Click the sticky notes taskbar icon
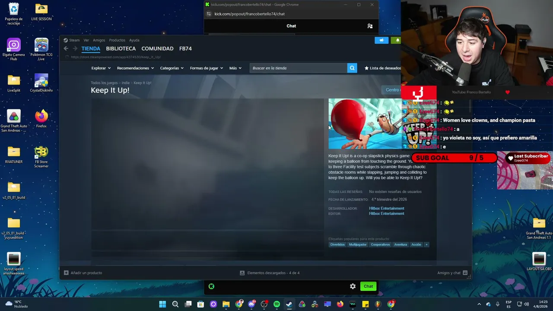The width and height of the screenshot is (553, 311). [365, 304]
